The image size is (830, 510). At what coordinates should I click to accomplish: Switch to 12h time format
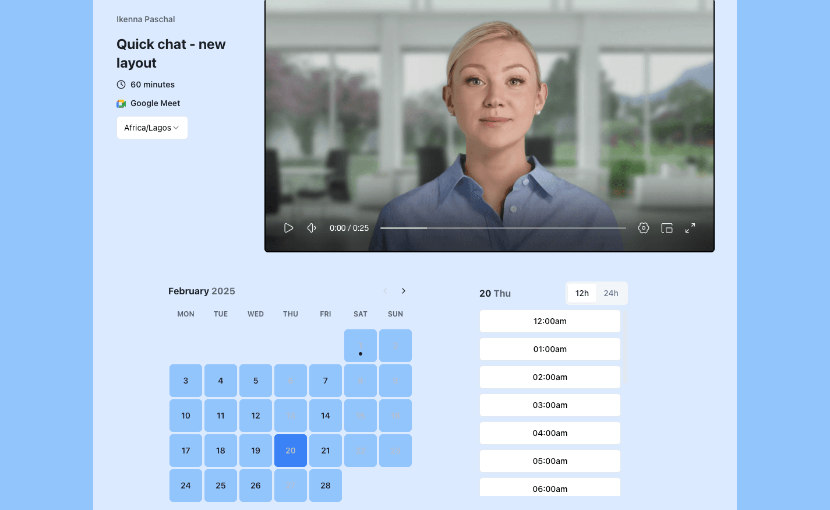click(x=582, y=293)
